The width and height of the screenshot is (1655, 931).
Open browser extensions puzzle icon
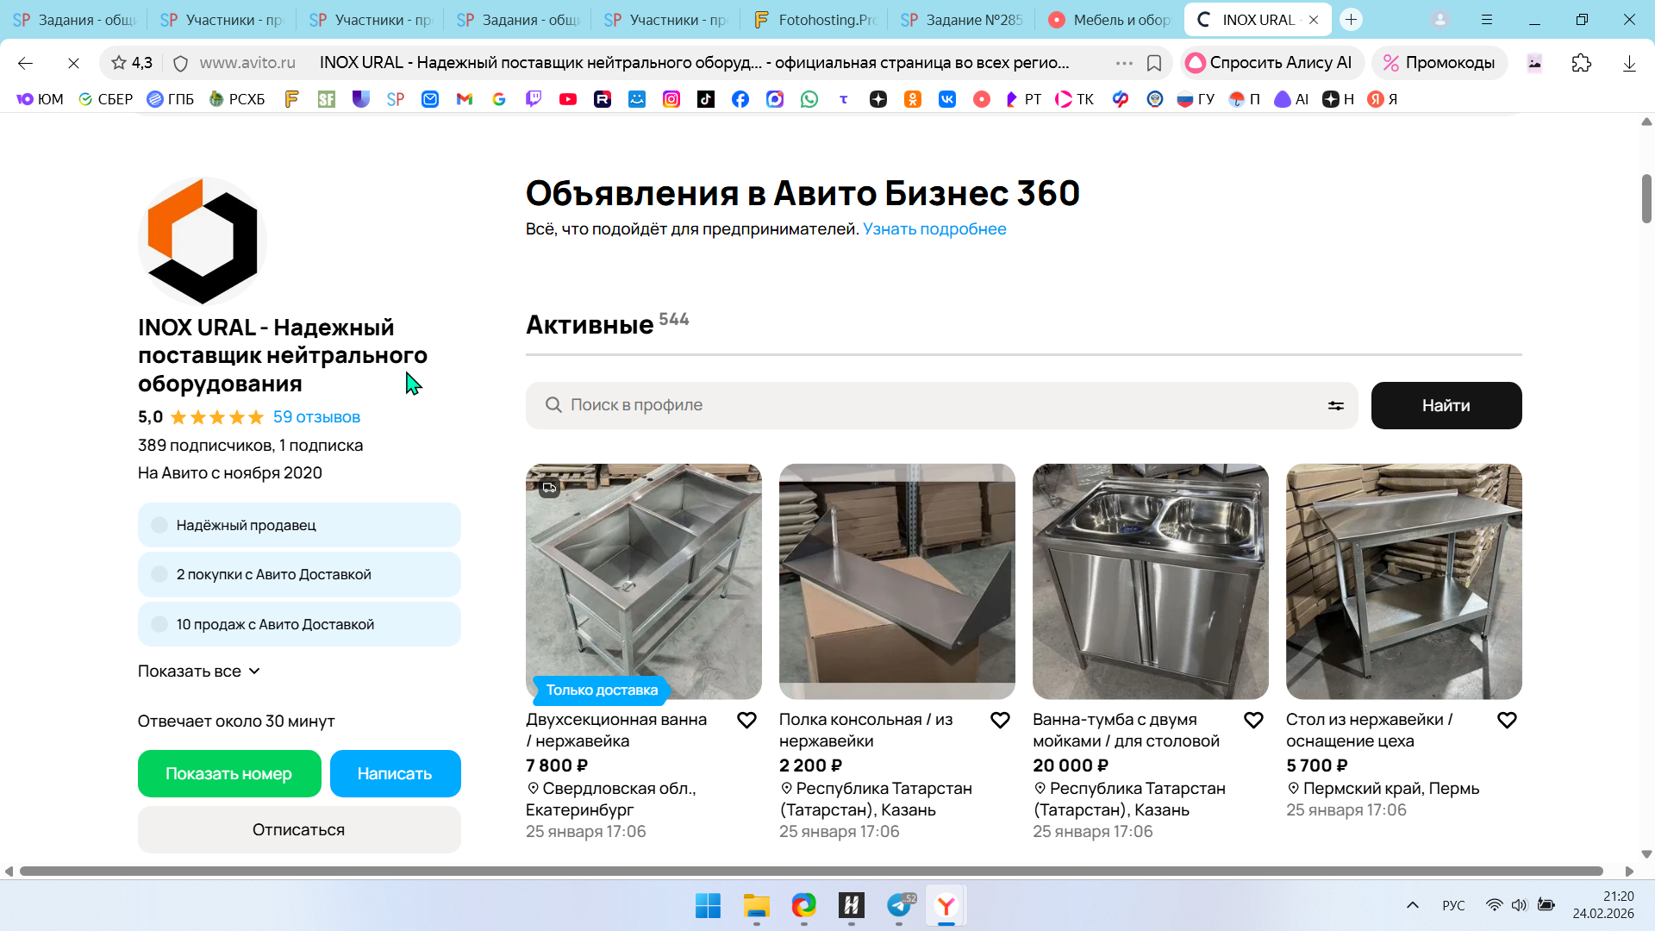pyautogui.click(x=1581, y=63)
